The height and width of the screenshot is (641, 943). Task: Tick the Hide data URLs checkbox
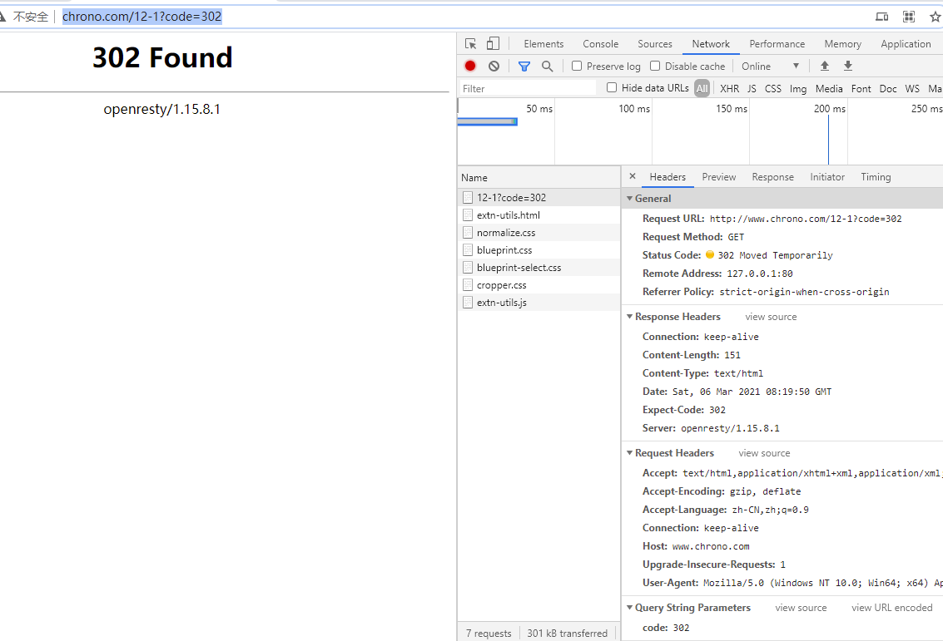[x=612, y=88]
